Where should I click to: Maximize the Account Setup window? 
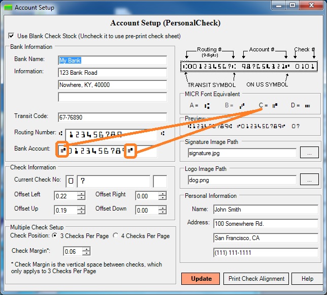(292, 6)
